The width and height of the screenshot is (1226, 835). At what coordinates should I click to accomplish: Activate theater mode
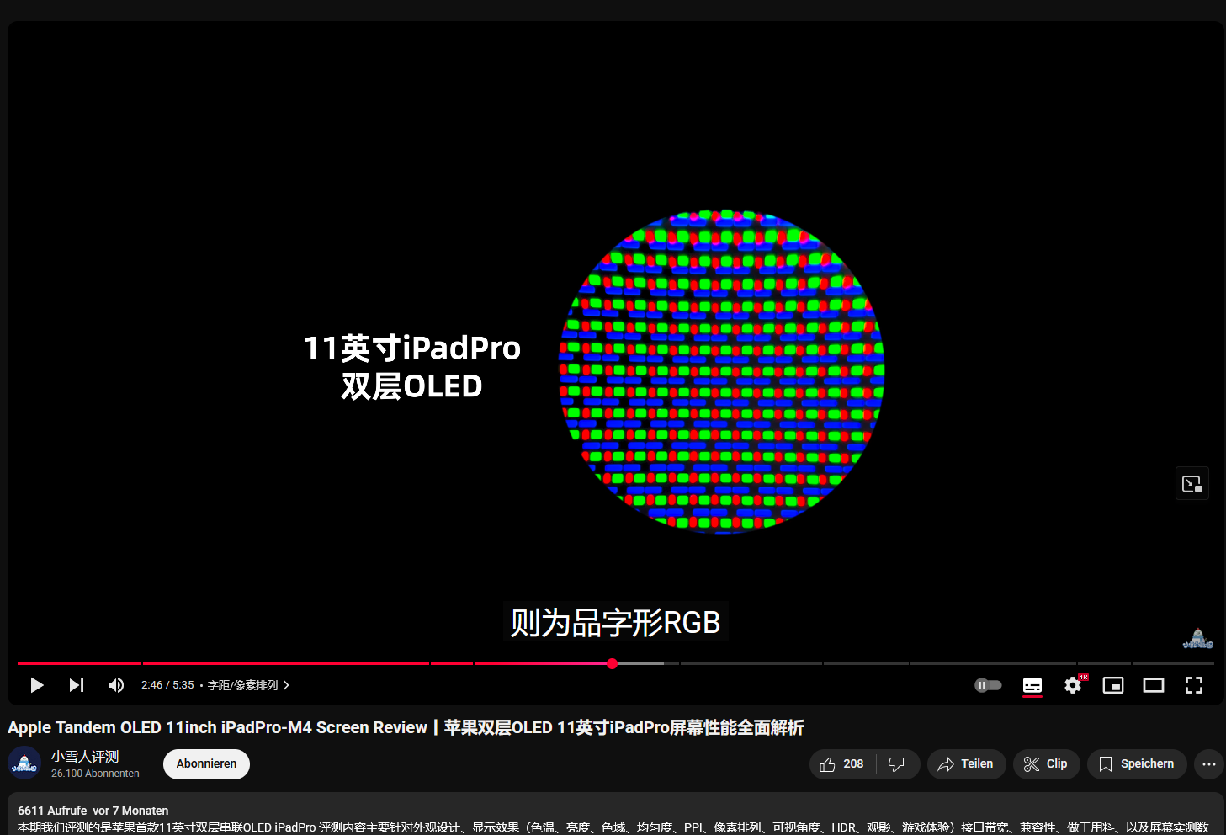coord(1153,685)
